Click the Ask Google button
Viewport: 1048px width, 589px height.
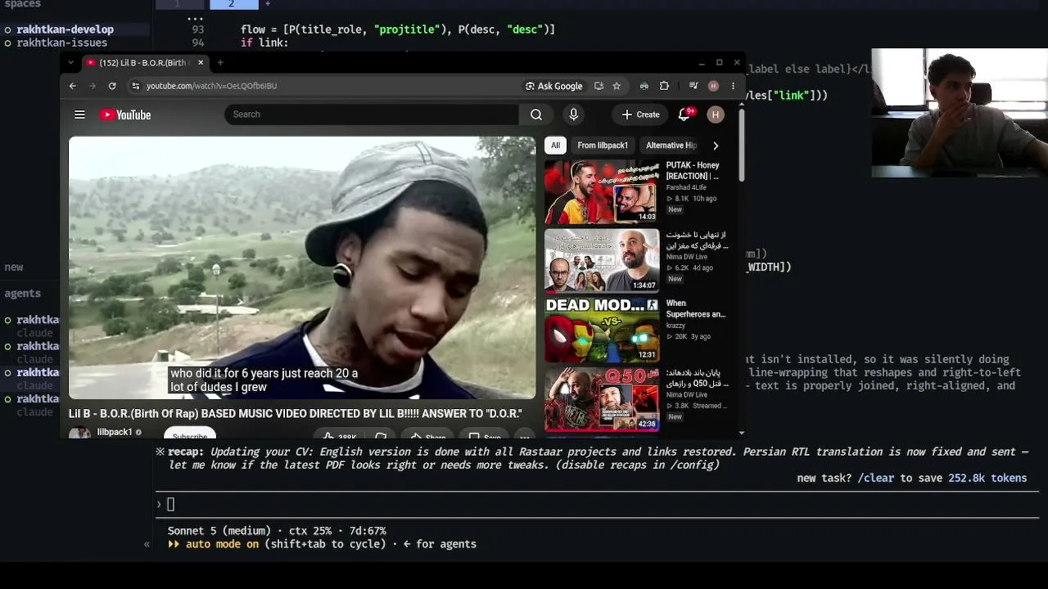[554, 86]
